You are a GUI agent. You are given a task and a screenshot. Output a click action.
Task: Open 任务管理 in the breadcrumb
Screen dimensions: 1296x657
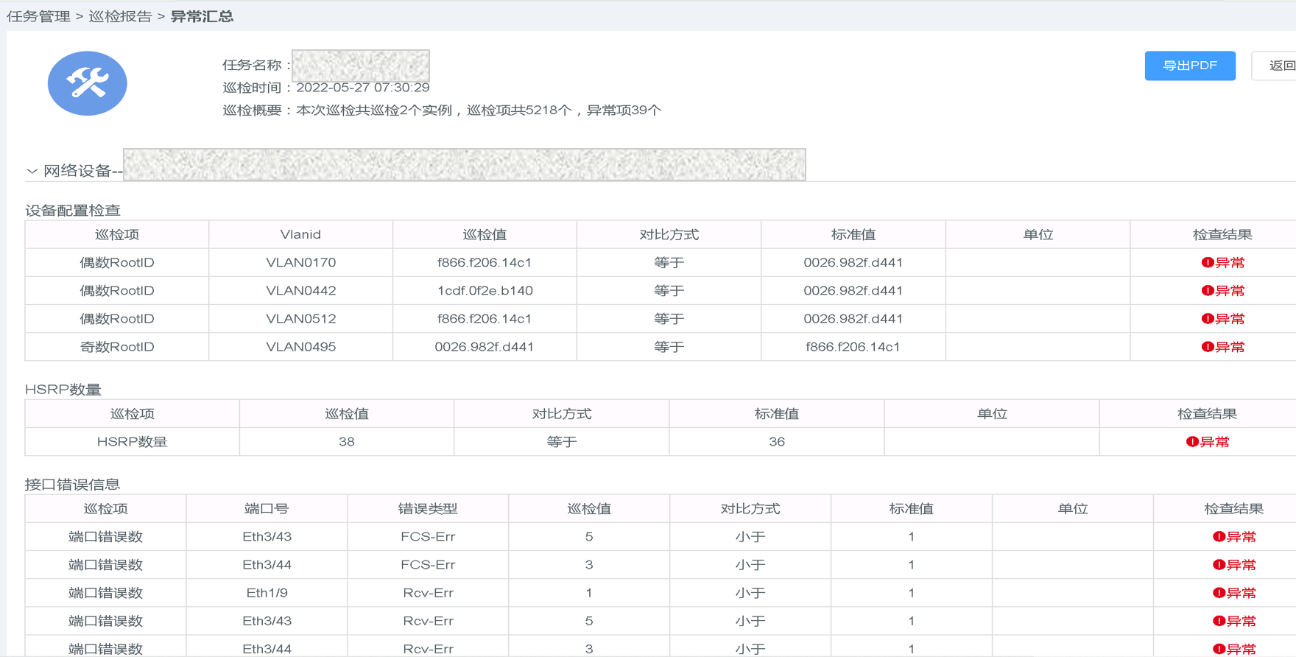[x=38, y=16]
